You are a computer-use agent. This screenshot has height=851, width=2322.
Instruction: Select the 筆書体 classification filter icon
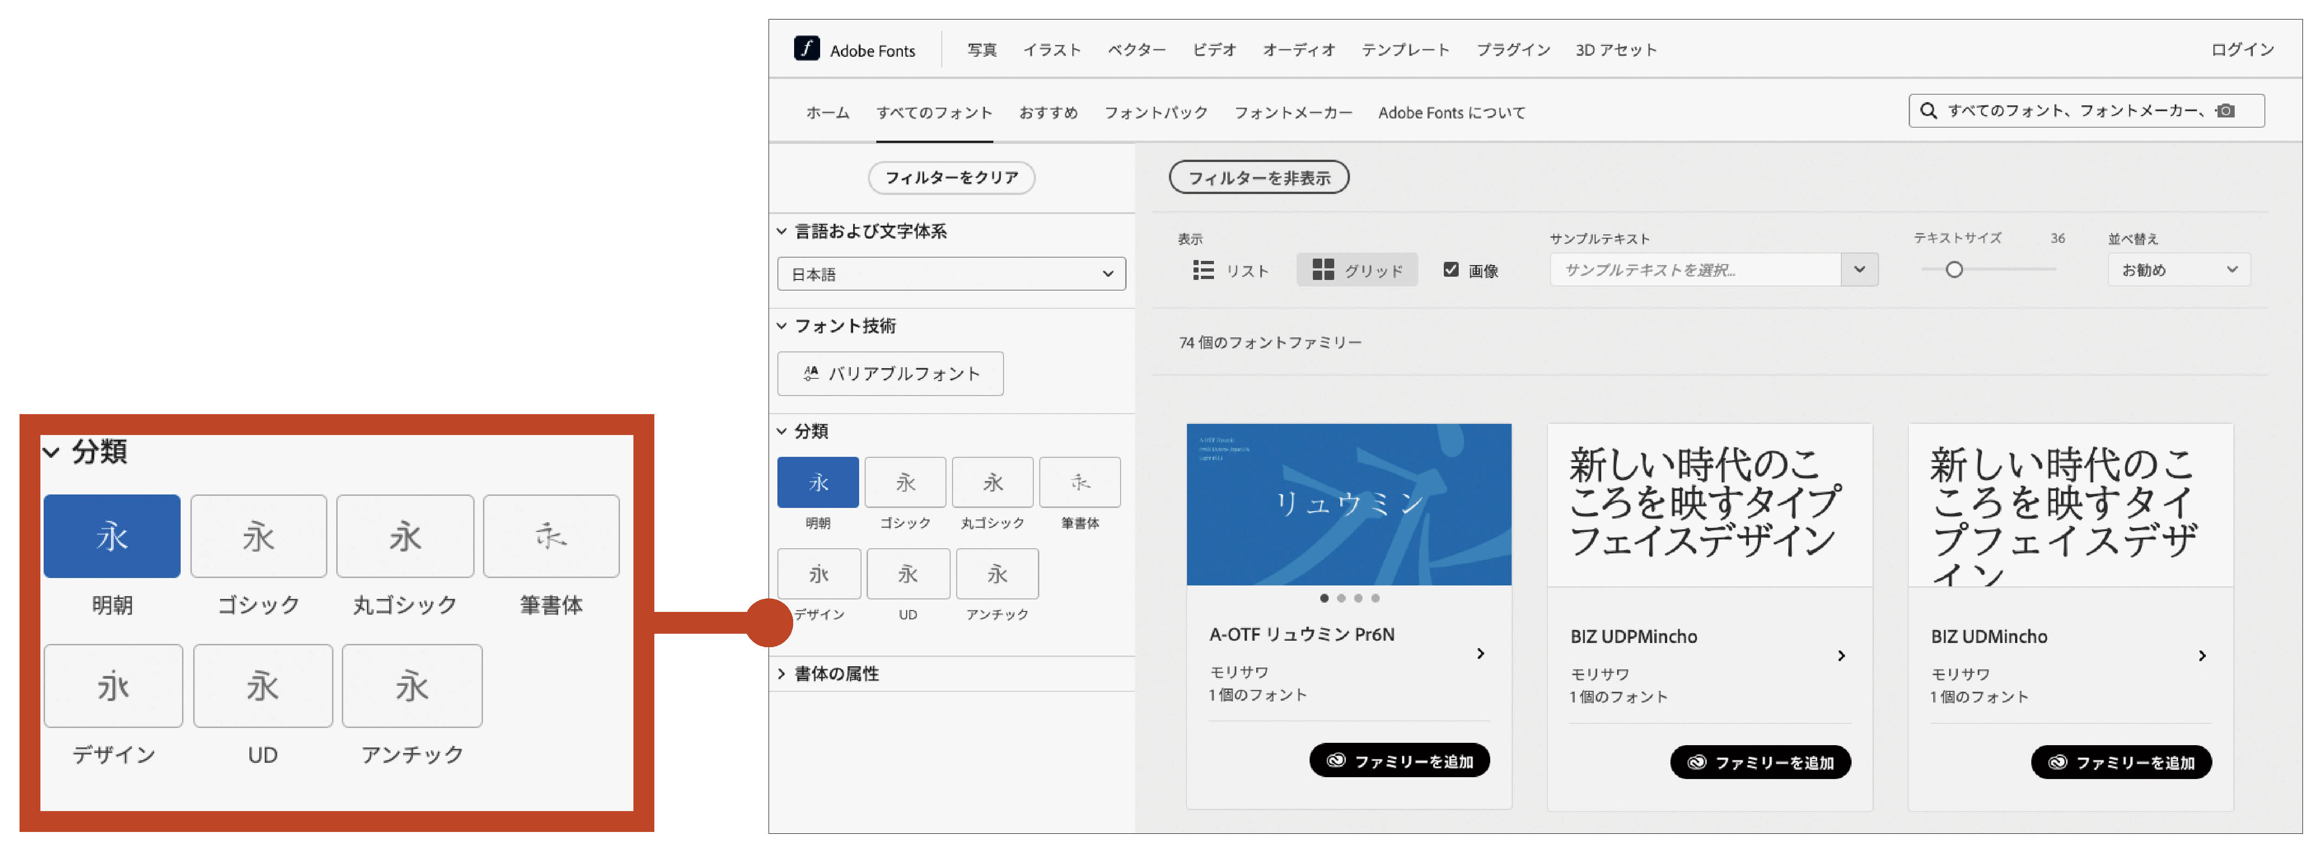click(x=1080, y=482)
